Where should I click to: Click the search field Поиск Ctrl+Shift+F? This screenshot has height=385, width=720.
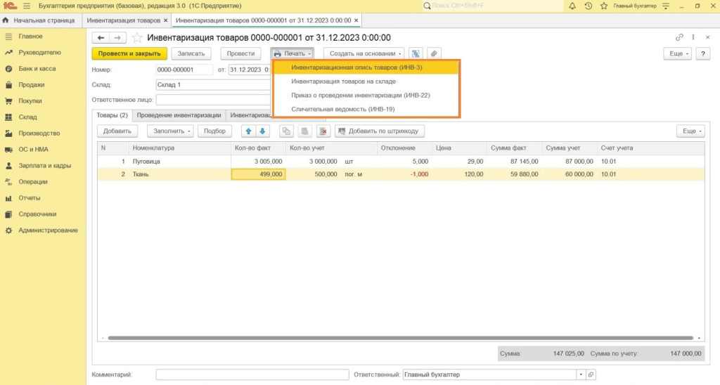tap(493, 6)
